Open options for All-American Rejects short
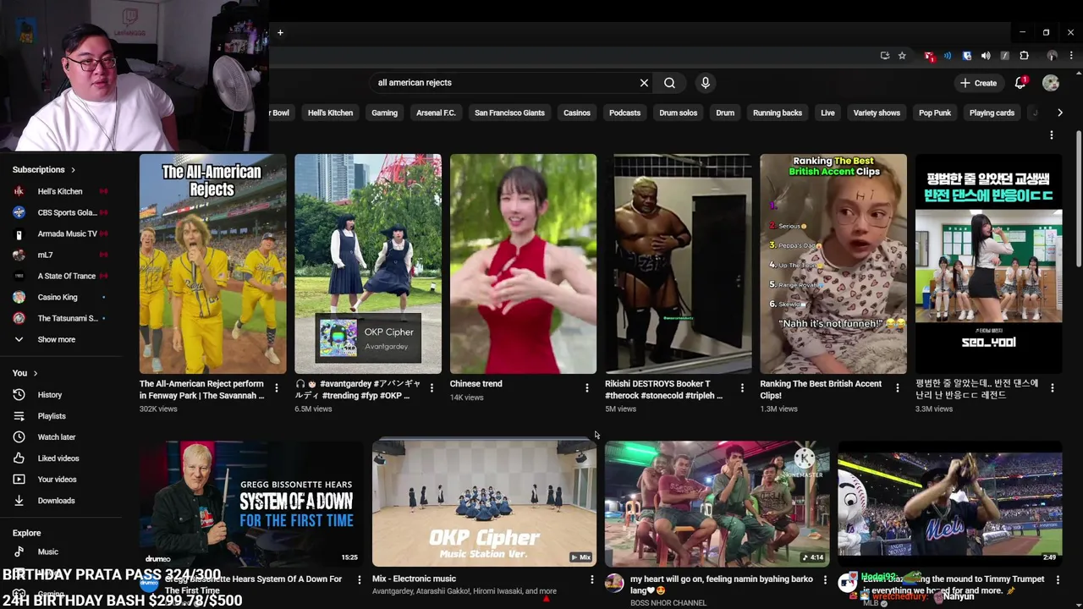This screenshot has width=1083, height=609. click(x=276, y=388)
